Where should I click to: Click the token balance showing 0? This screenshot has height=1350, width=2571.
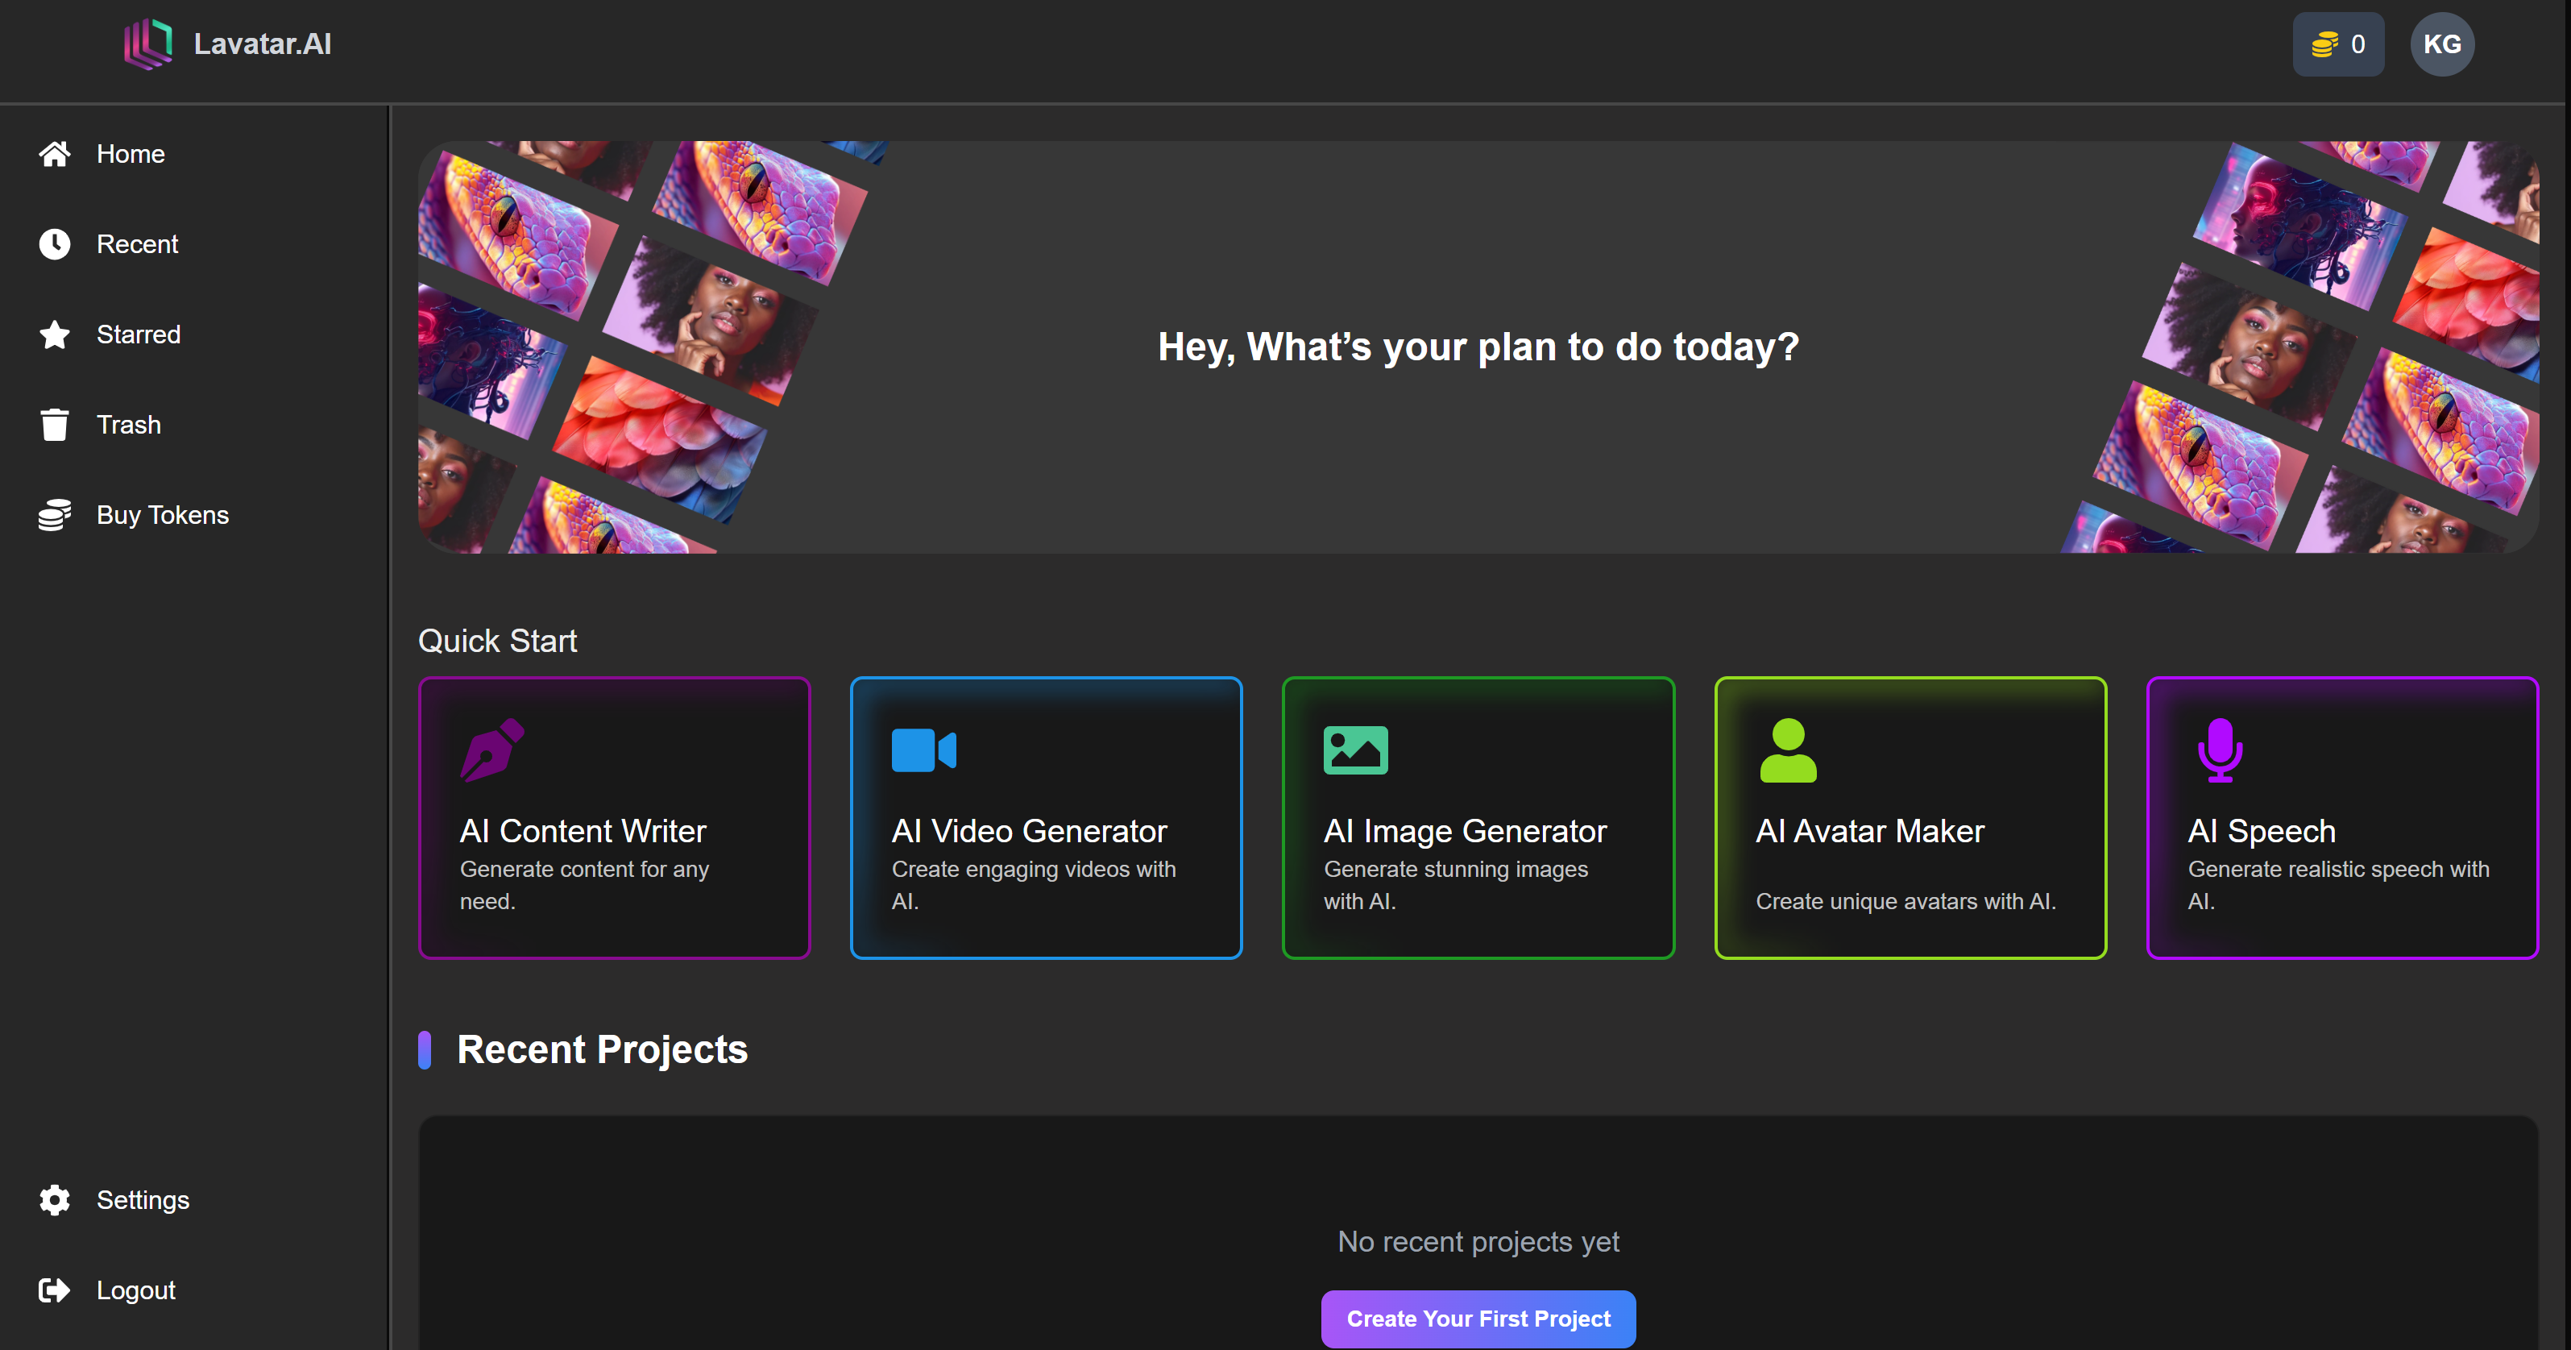point(2338,43)
